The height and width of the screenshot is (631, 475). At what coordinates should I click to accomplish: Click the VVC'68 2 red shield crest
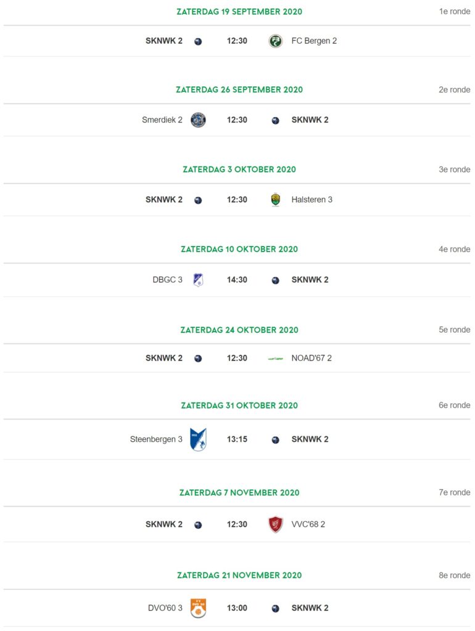tap(276, 524)
